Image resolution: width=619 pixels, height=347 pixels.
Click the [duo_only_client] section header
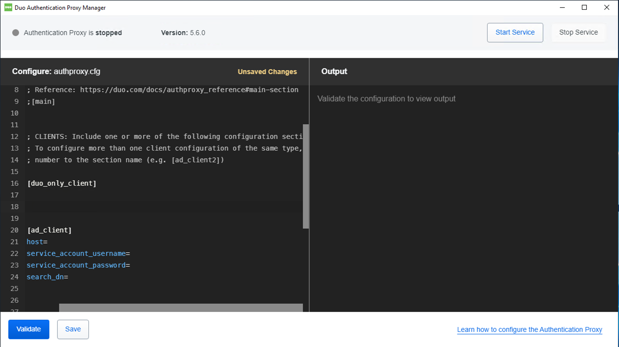click(x=62, y=184)
